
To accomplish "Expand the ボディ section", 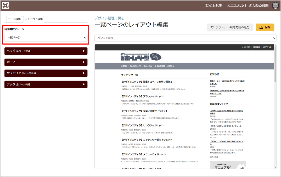I will [46, 62].
